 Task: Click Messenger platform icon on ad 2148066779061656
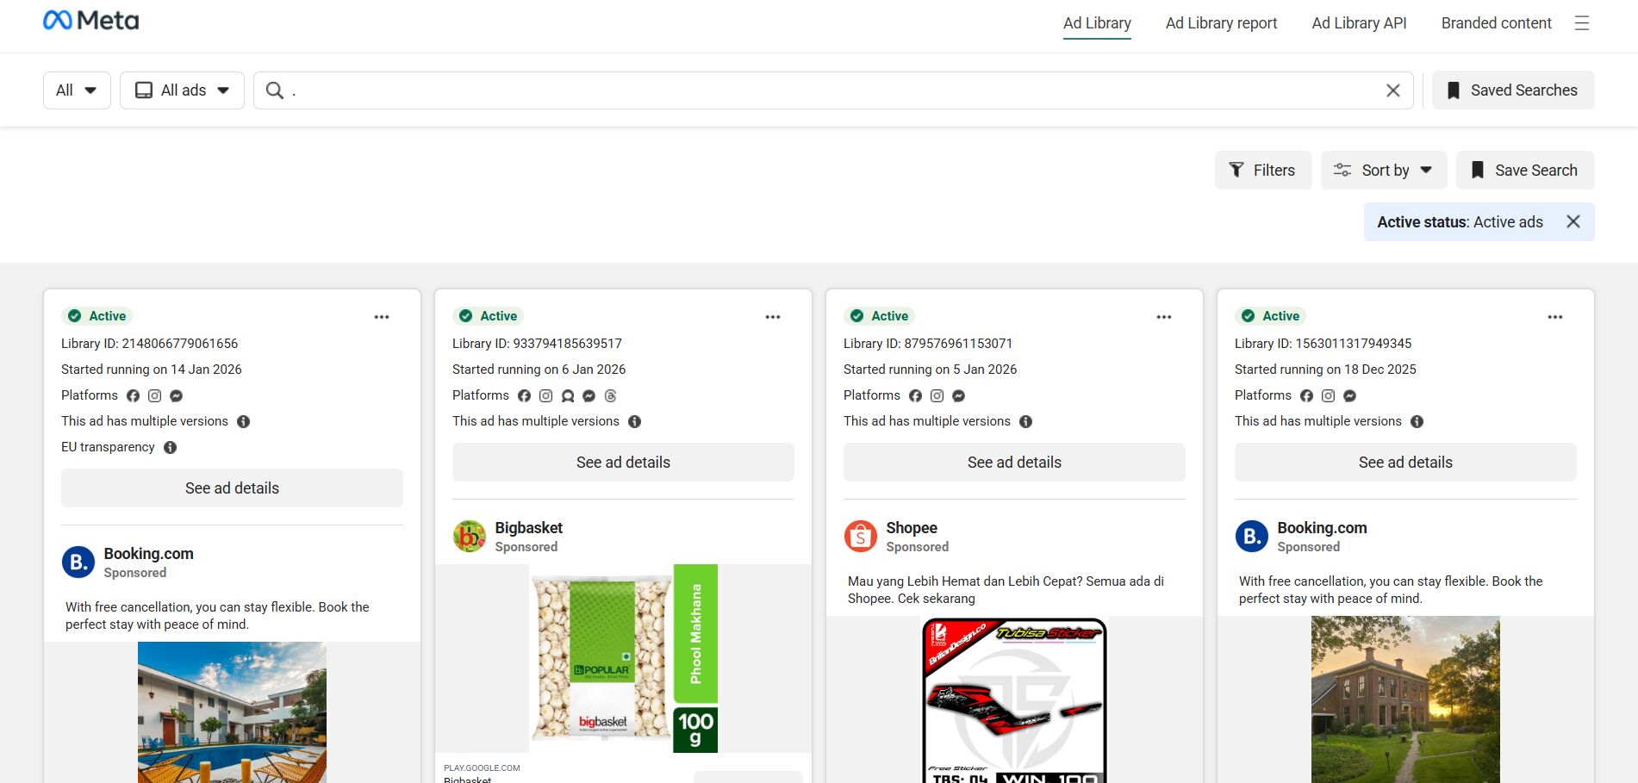tap(176, 396)
